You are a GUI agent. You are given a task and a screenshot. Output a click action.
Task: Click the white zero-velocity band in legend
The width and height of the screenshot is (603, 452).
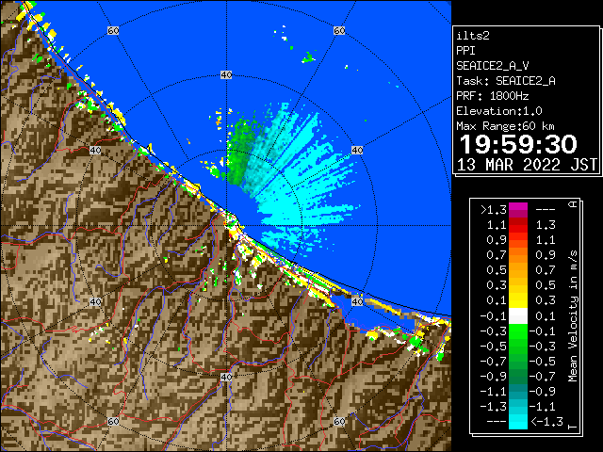518,316
